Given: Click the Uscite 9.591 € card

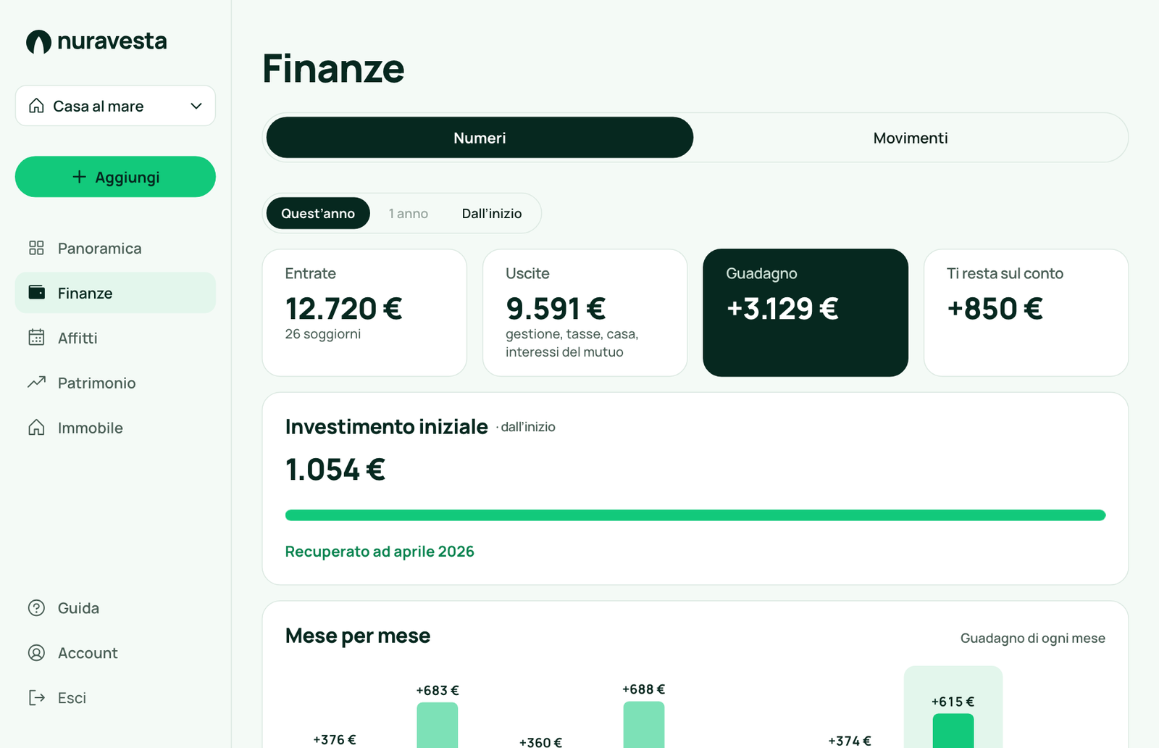Looking at the screenshot, I should pyautogui.click(x=585, y=312).
